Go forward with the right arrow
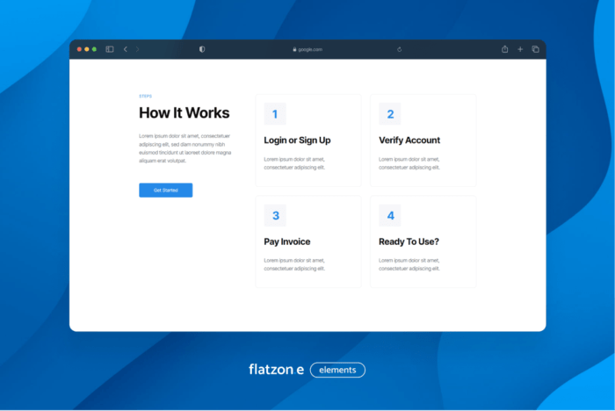This screenshot has width=615, height=411. coord(138,49)
